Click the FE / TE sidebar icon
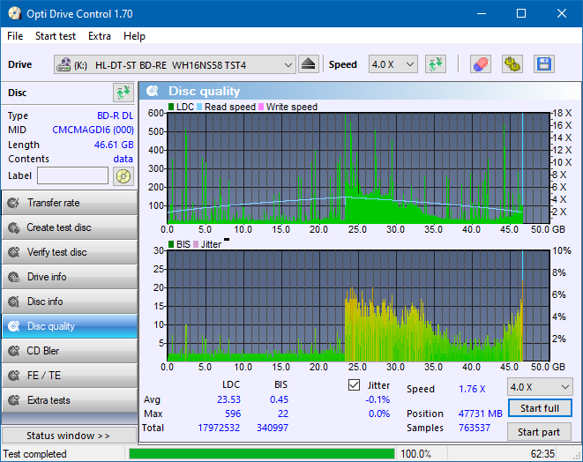The height and width of the screenshot is (462, 583). (14, 376)
